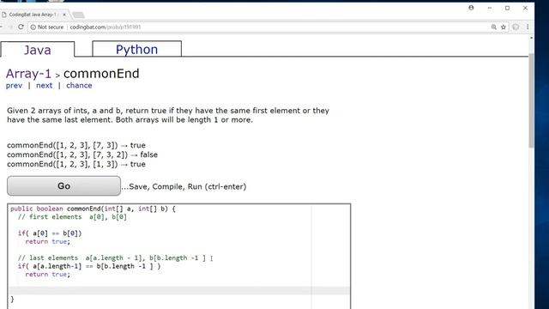Click the Go button to run code

63,186
